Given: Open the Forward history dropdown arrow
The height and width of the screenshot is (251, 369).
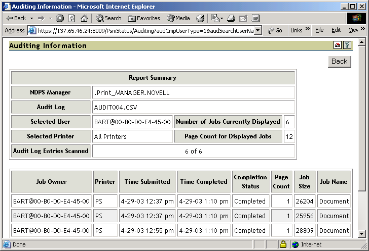Looking at the screenshot, I should tap(50, 18).
